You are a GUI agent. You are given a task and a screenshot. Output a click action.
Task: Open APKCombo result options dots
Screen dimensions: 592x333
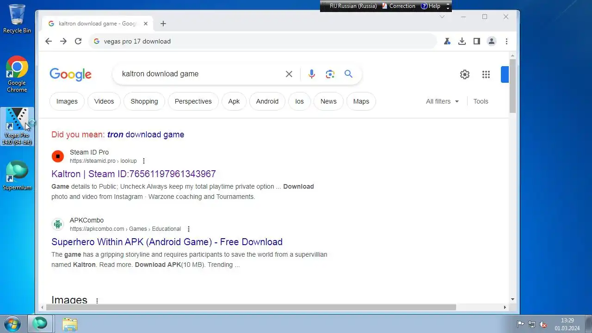click(188, 229)
